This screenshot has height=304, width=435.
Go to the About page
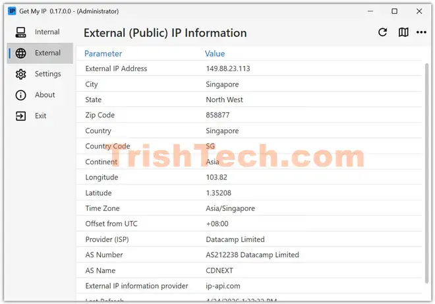tap(45, 95)
